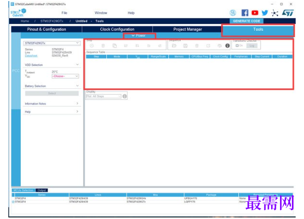Open the Facebook icon in header
Image resolution: width=304 pixels, height=219 pixels.
pyautogui.click(x=245, y=13)
